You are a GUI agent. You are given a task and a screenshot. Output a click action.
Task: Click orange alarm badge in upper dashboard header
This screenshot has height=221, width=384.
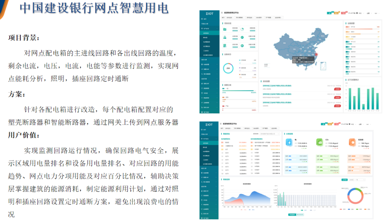[336, 13]
